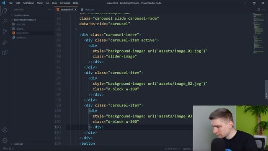The width and height of the screenshot is (268, 151).
Task: Open editor More Actions ellipsis menu
Action: coord(263,10)
